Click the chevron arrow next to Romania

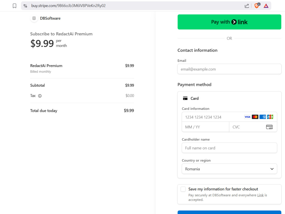pos(272,169)
